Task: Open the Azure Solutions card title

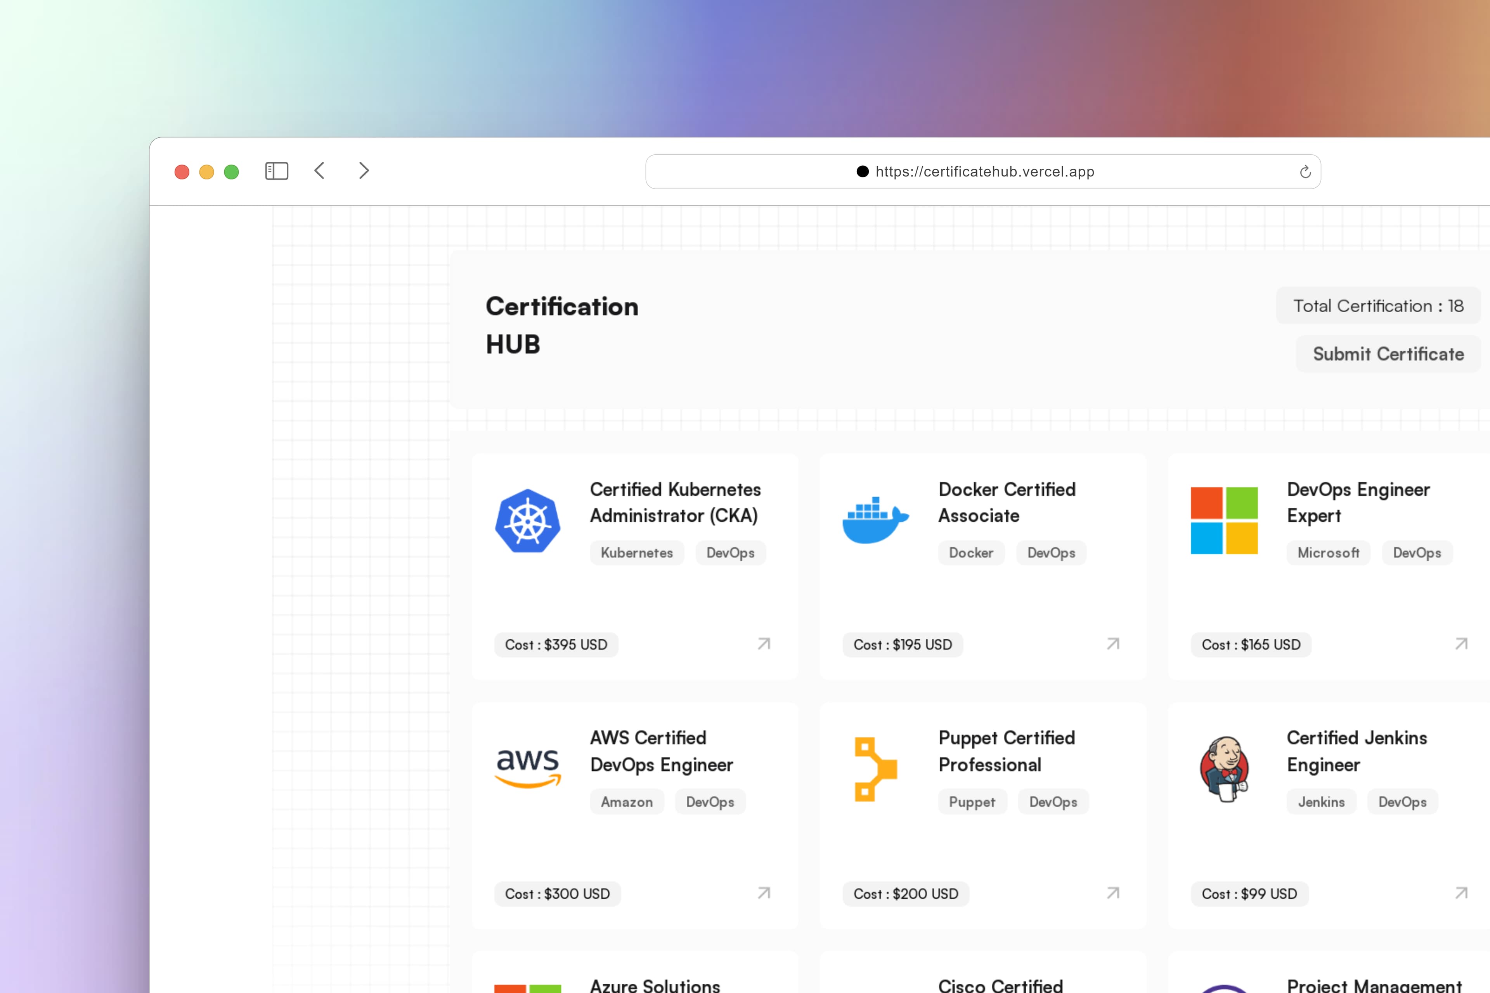Action: tap(655, 985)
